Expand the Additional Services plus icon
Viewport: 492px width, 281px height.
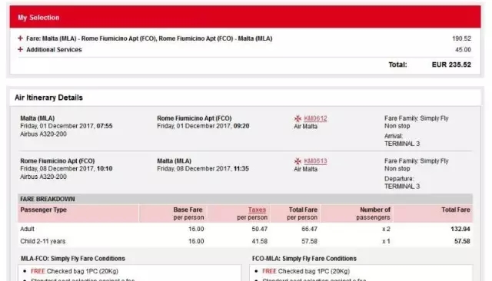coord(21,49)
